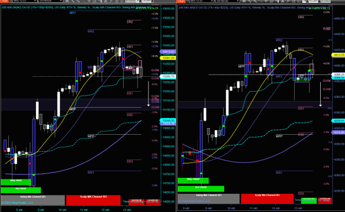Click 15500,00 on the NQ price axis
Image resolution: width=345 pixels, height=212 pixels.
tap(168, 36)
